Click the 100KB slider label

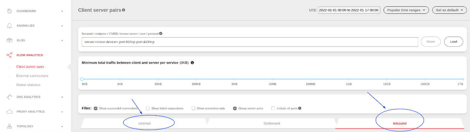[x=196, y=84]
